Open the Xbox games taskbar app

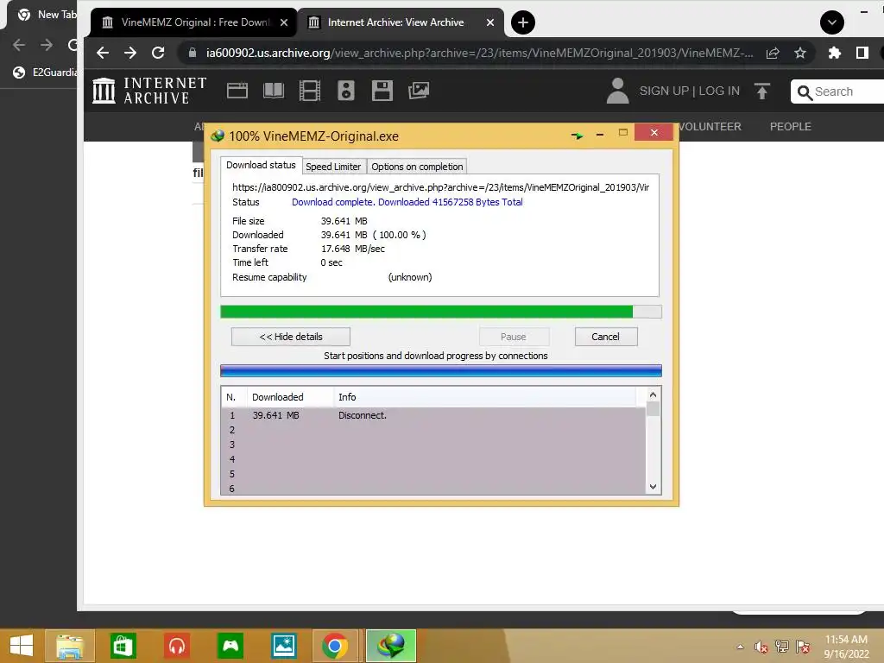coord(230,646)
